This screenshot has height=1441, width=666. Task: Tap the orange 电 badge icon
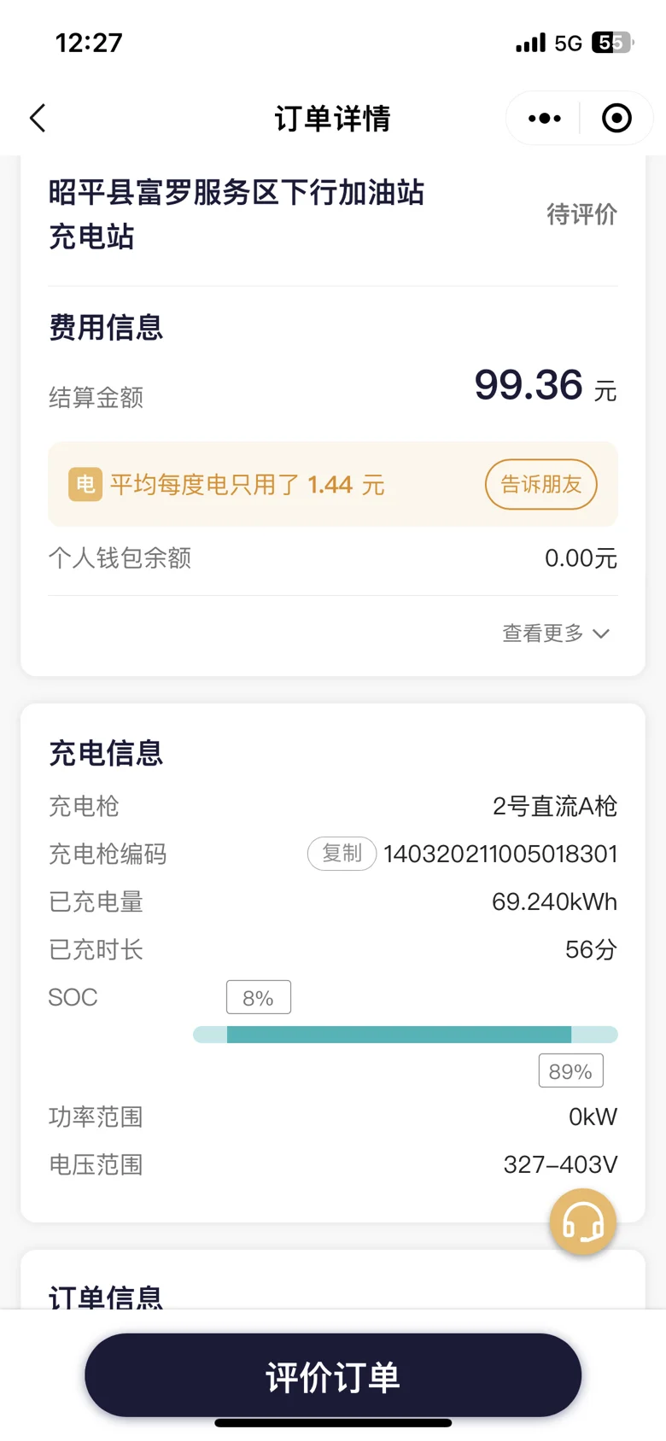click(85, 484)
